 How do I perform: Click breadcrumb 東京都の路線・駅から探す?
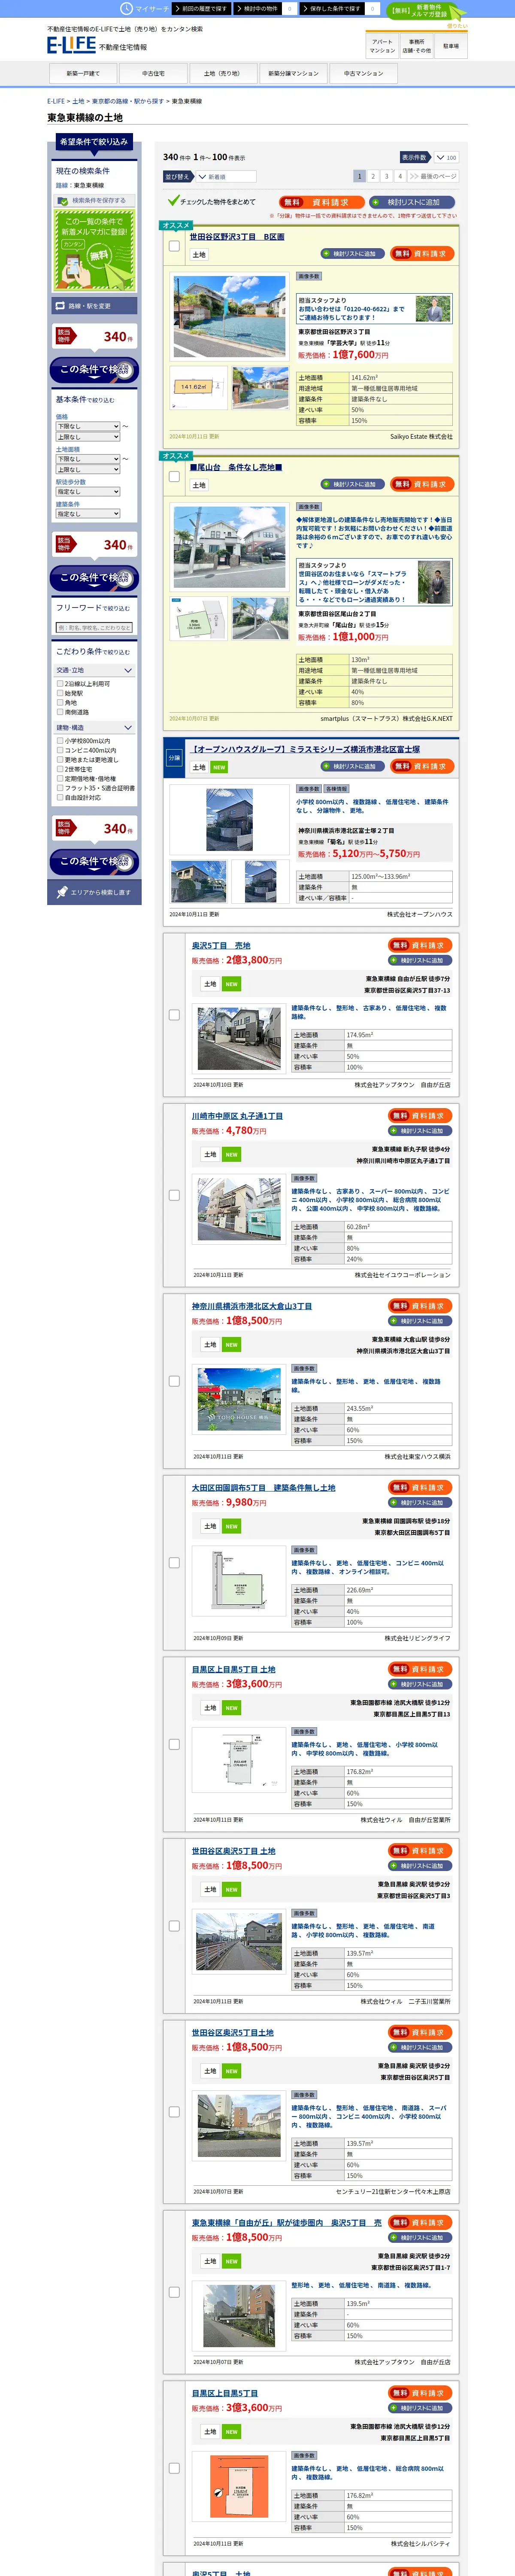point(128,101)
